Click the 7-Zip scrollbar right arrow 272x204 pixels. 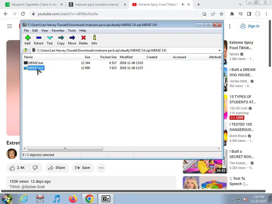(219, 148)
